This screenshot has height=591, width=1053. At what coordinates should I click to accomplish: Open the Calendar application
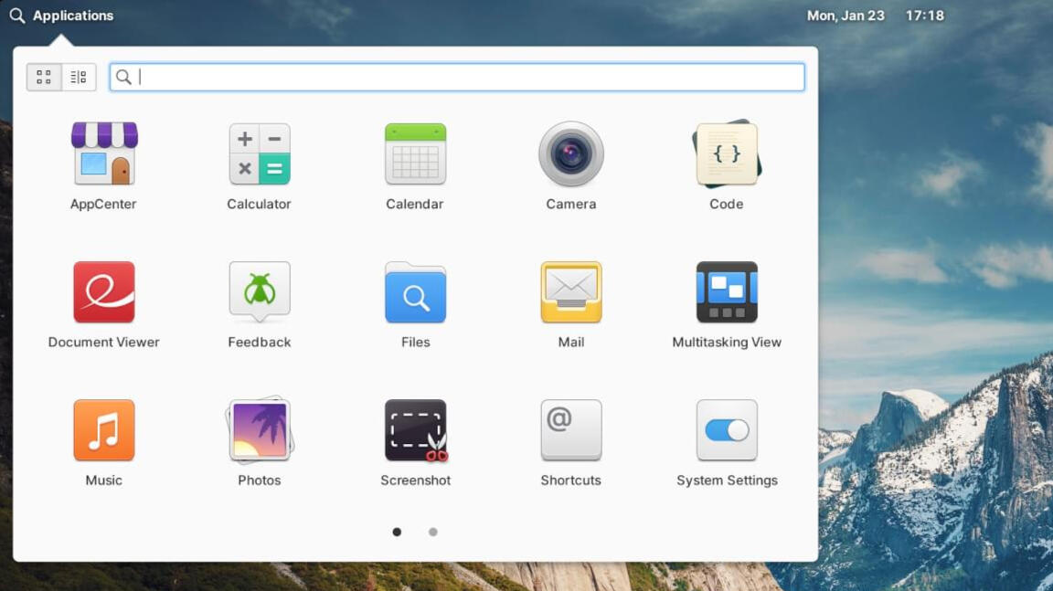(415, 154)
